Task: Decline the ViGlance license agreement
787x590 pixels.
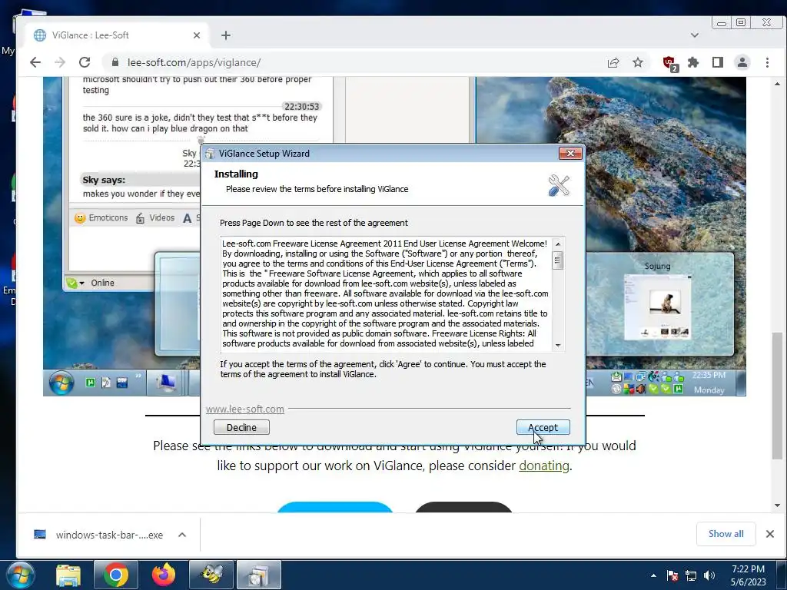Action: 241,427
